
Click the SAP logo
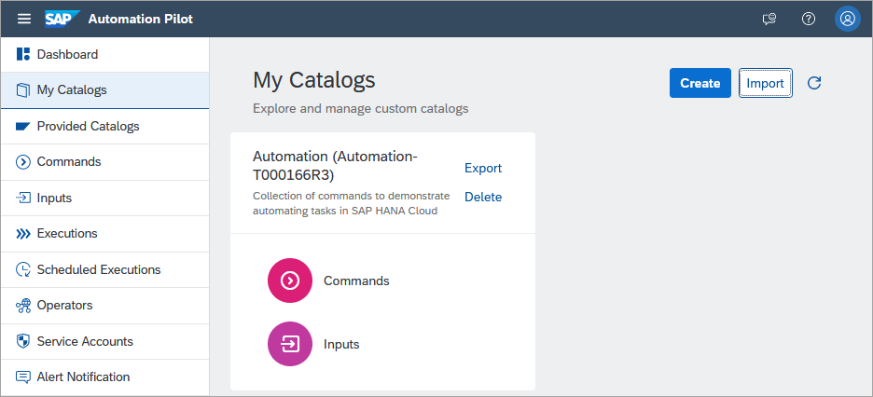point(62,19)
